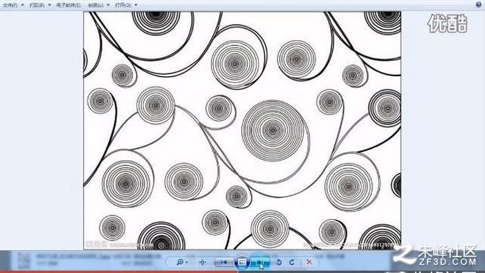Click the displayed circle pattern image
Image resolution: width=485 pixels, height=273 pixels.
point(242,131)
